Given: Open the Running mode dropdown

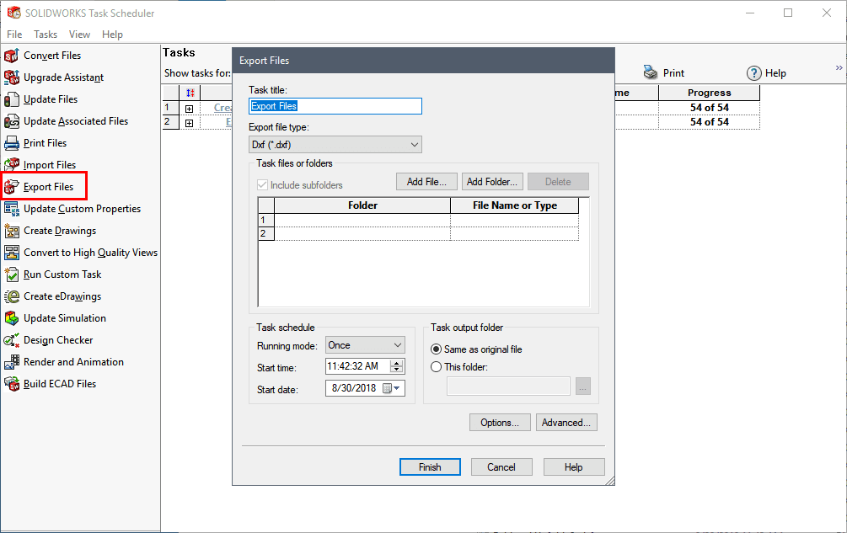Looking at the screenshot, I should tap(365, 345).
